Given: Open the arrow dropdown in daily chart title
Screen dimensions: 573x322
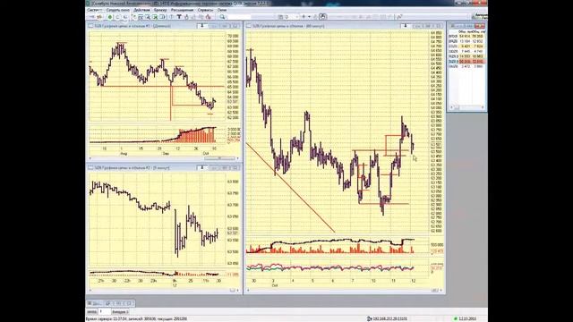Looking at the screenshot, I should coord(202,26).
